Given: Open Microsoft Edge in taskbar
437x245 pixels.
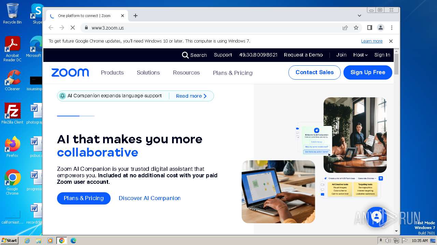Looking at the screenshot, I should coord(73,241).
